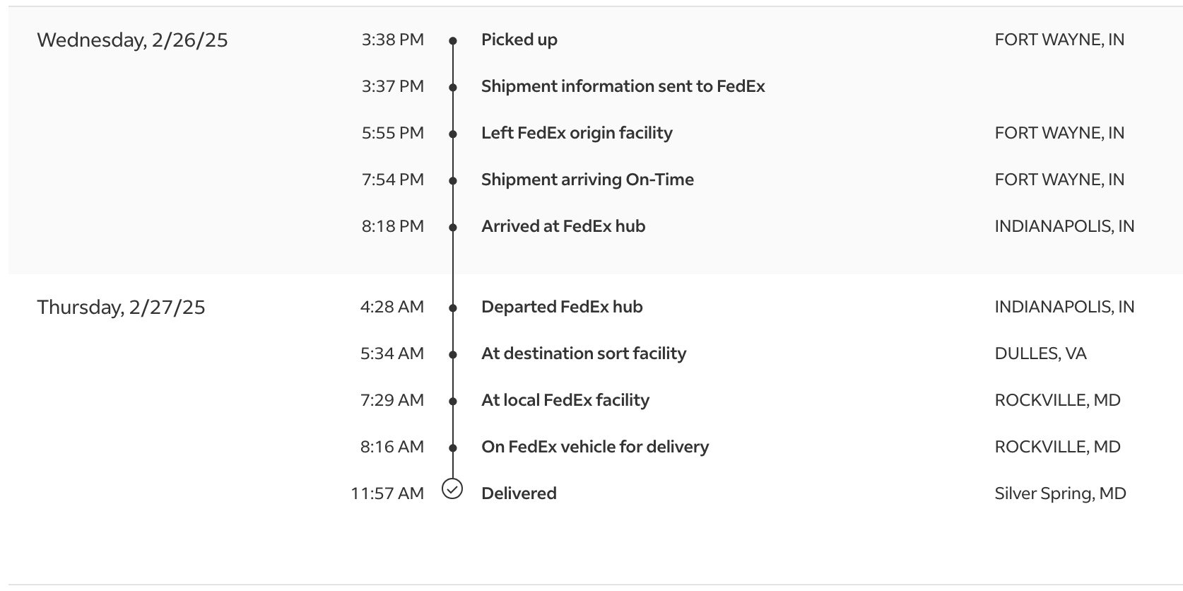
Task: Select the At local FedEx facility dot
Action: [x=453, y=402]
